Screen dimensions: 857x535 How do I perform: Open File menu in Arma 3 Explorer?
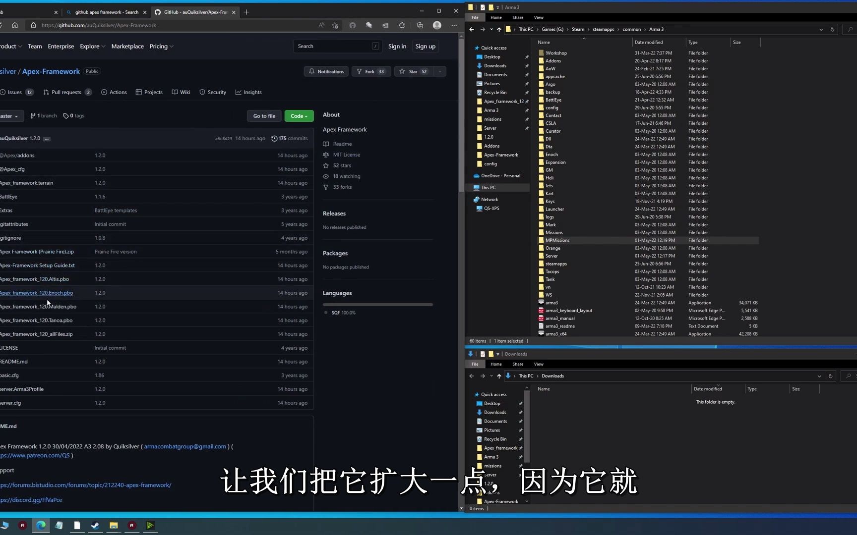(x=475, y=17)
